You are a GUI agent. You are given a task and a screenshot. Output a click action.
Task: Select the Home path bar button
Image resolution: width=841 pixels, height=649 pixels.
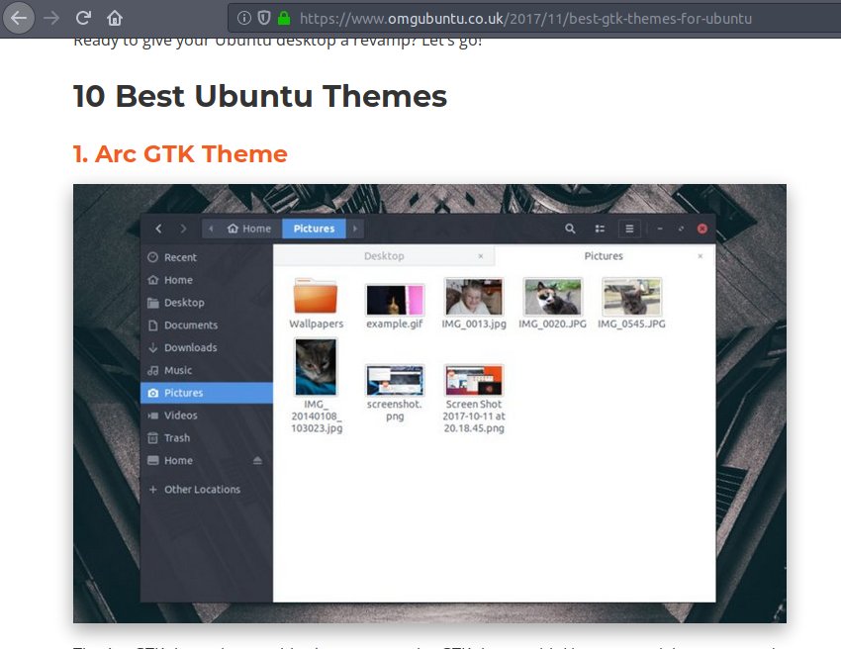249,229
